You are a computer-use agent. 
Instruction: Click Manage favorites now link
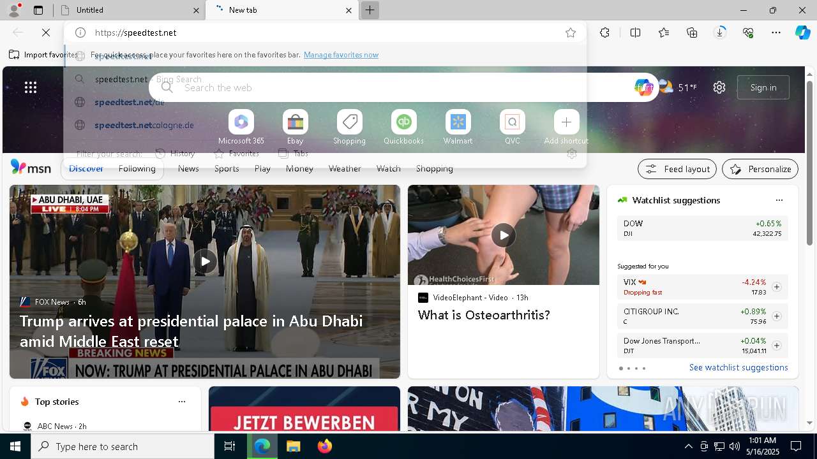point(341,55)
